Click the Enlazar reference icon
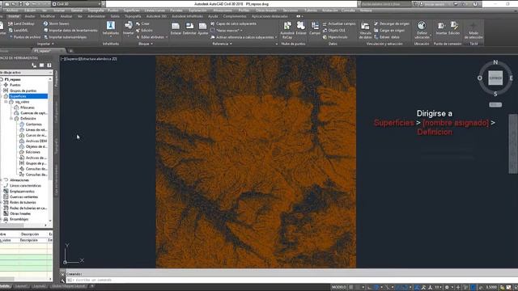 [x=176, y=26]
